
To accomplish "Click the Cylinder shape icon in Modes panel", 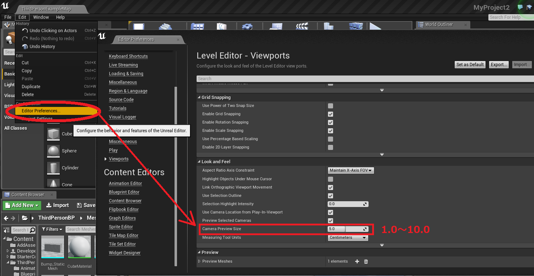I will click(53, 168).
